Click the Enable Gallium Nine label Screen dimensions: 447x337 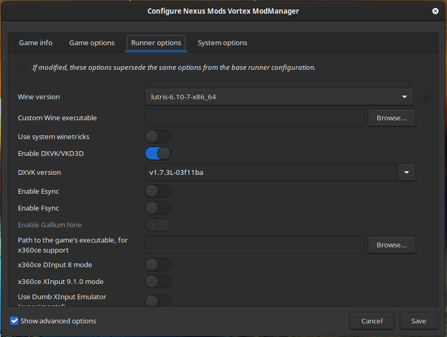[50, 225]
